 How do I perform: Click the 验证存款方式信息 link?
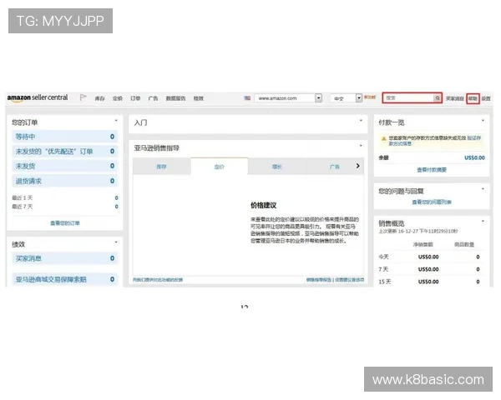(436, 141)
